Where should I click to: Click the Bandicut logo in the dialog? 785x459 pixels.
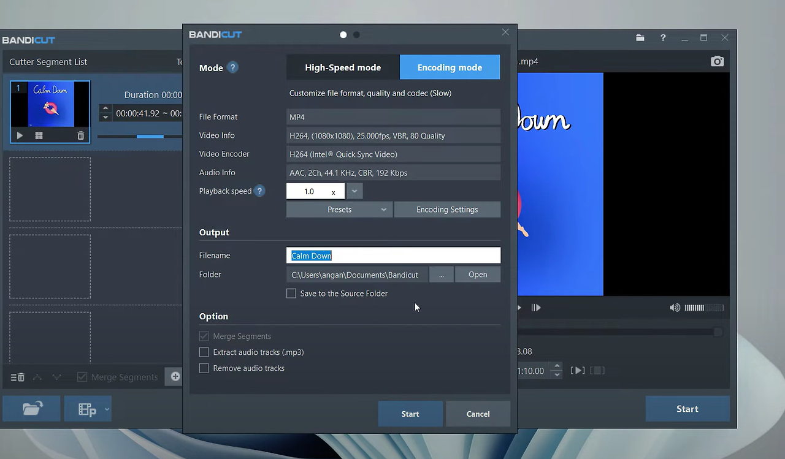(x=215, y=34)
